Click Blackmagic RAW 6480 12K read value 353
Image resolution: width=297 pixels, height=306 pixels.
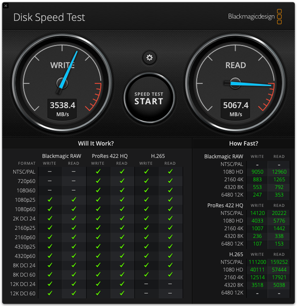tap(279, 195)
